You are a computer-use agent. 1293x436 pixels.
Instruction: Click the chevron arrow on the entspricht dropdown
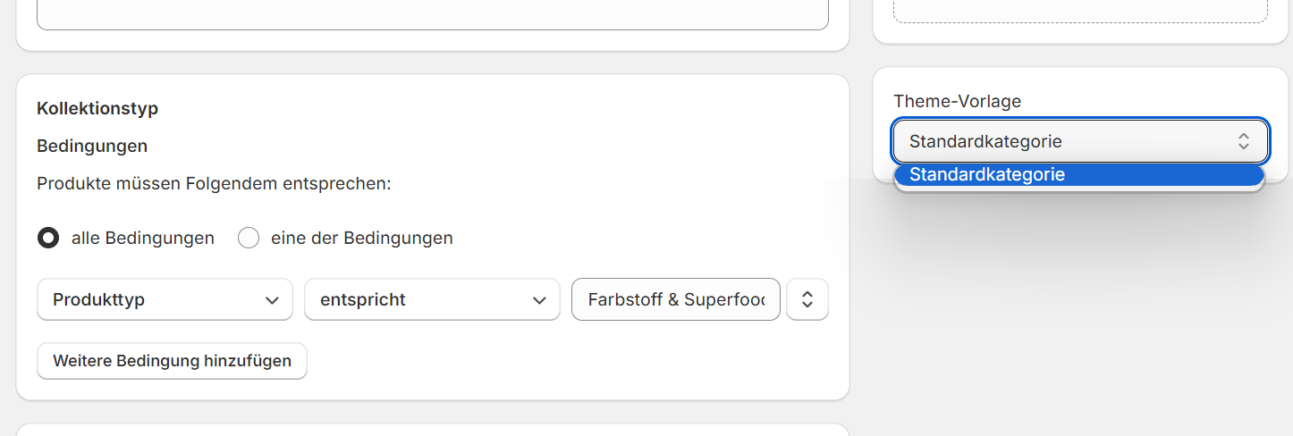coord(539,300)
